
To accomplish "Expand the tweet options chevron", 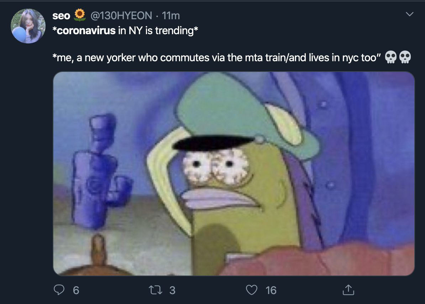I will pyautogui.click(x=410, y=14).
